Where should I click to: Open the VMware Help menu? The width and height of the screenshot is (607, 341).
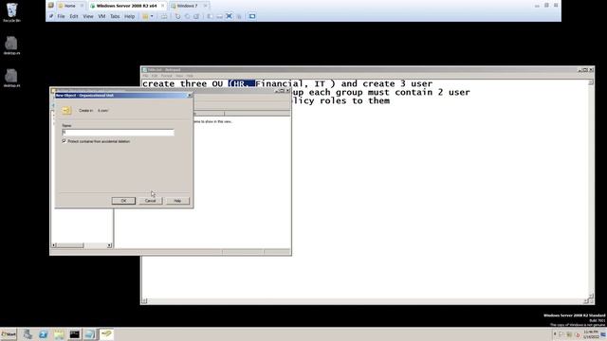[x=129, y=16]
